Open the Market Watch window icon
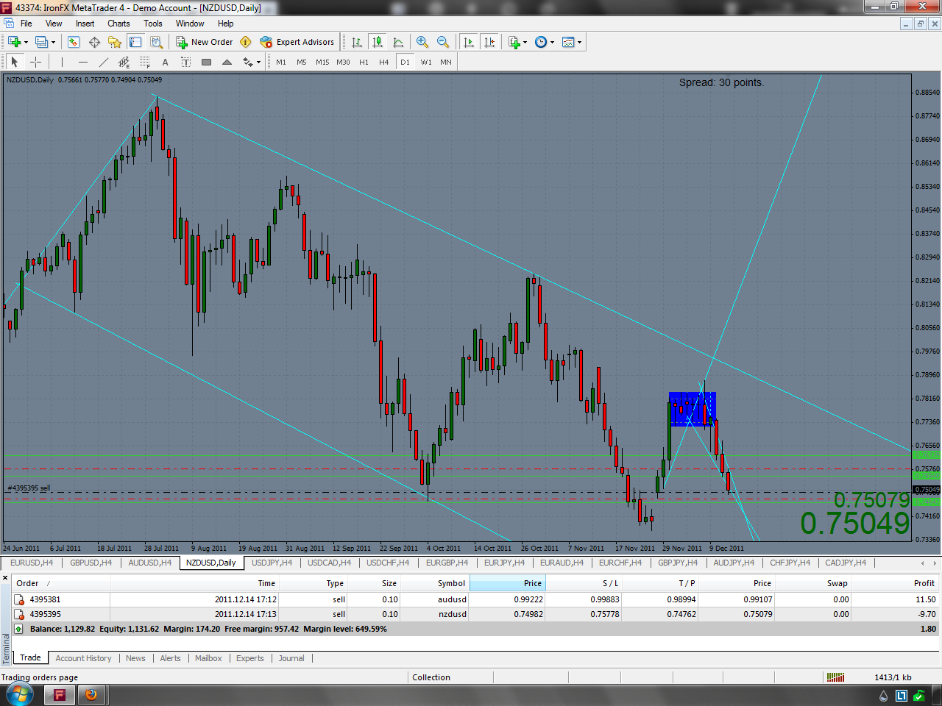 (74, 42)
